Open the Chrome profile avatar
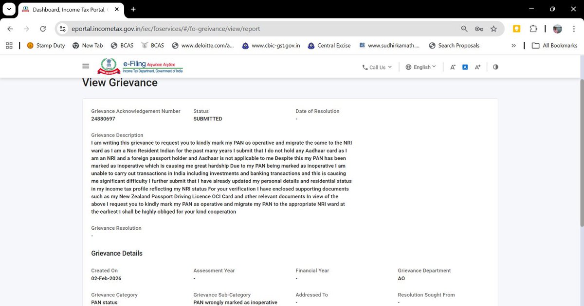The height and width of the screenshot is (306, 584). point(557,29)
